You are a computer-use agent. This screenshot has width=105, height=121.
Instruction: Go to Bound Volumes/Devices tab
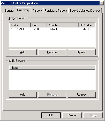point(85,11)
